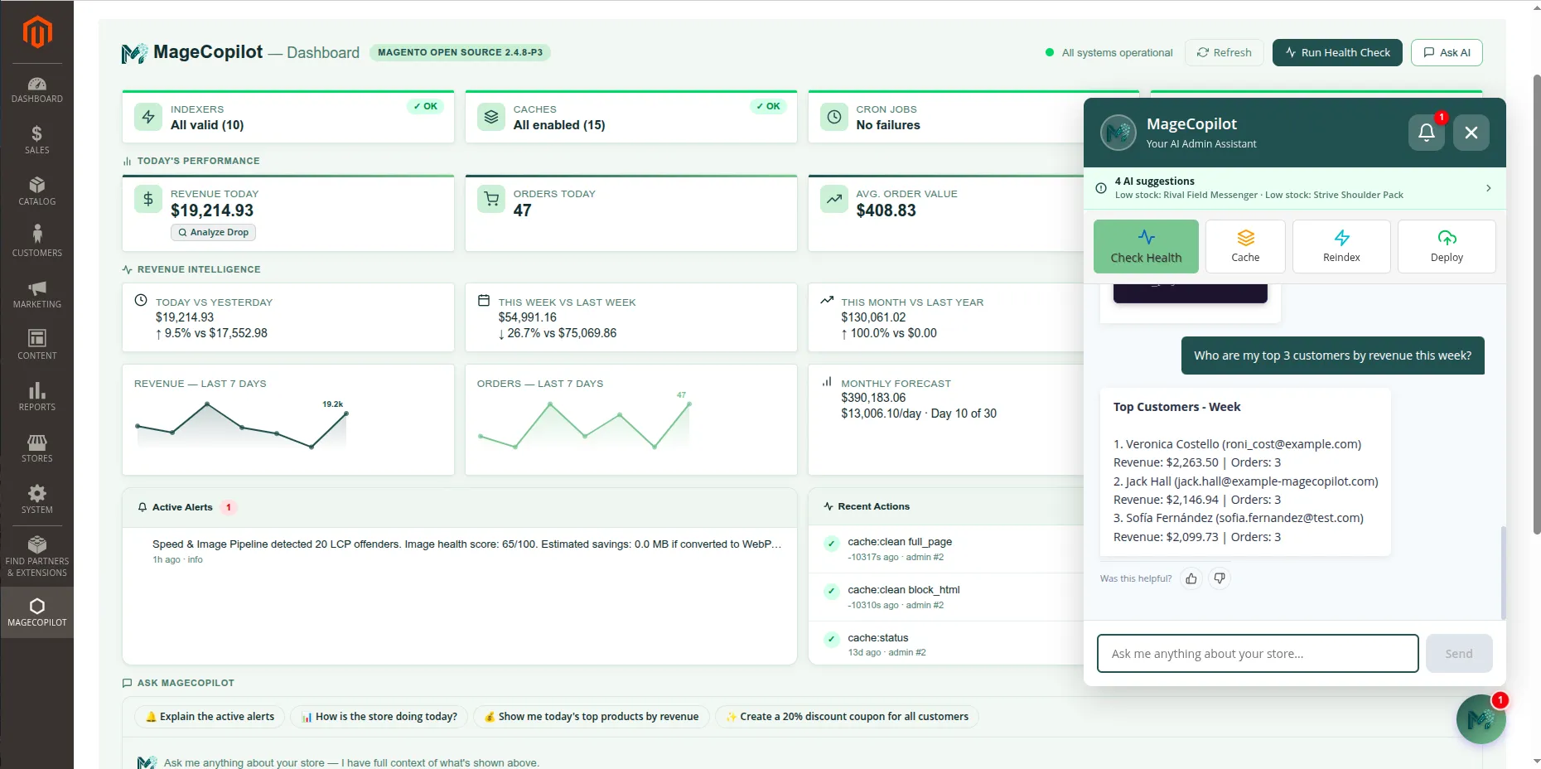Image resolution: width=1541 pixels, height=769 pixels.
Task: Click the notification bell in chat panel
Action: [x=1427, y=133]
